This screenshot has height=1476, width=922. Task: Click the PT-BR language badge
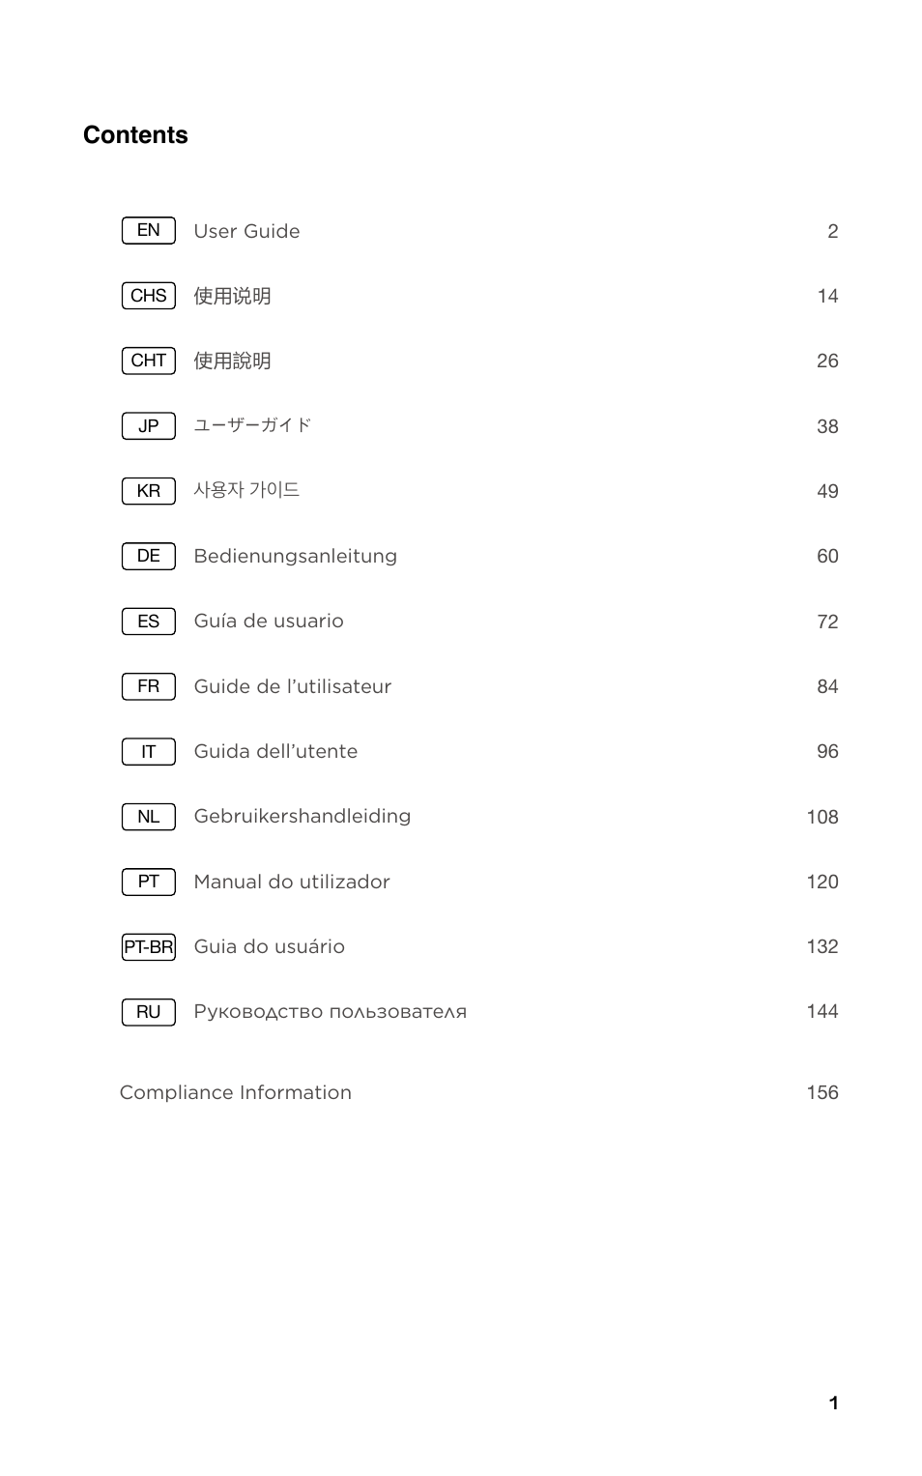click(x=148, y=946)
